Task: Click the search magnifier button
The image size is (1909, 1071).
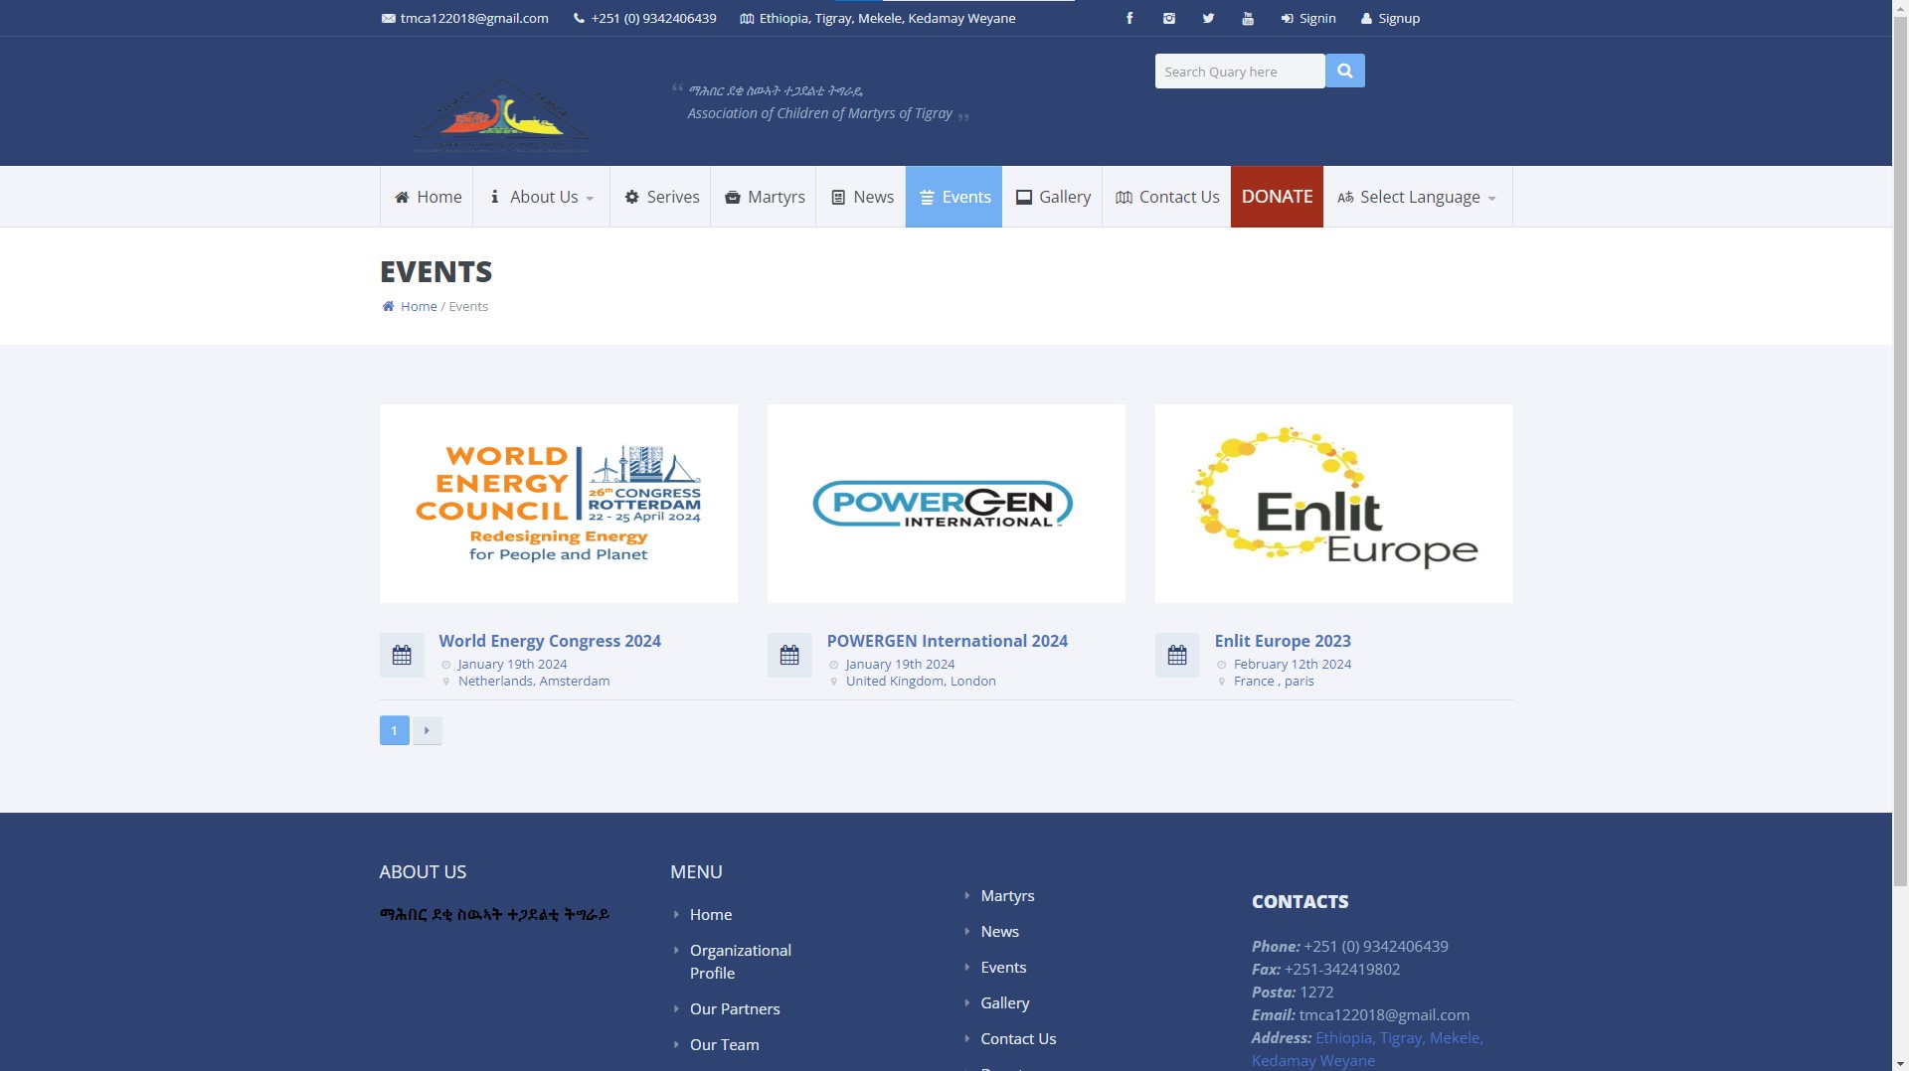Action: click(1344, 71)
